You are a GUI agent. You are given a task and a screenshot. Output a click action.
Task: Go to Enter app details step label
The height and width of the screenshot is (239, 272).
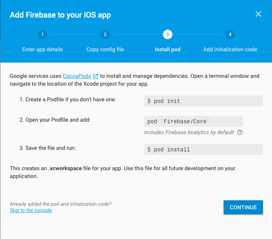coord(42,49)
